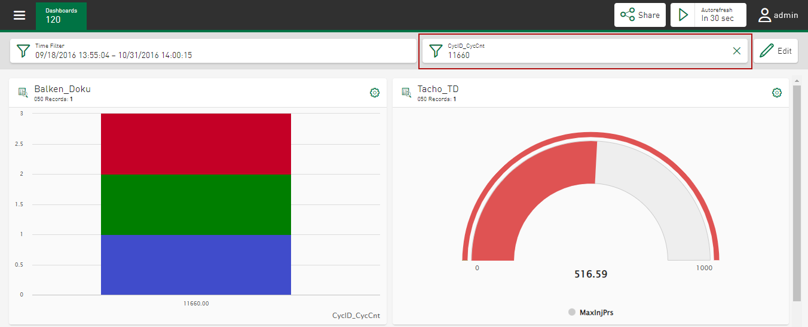Click the red segment of the bar
Image resolution: width=808 pixels, height=327 pixels.
point(196,143)
